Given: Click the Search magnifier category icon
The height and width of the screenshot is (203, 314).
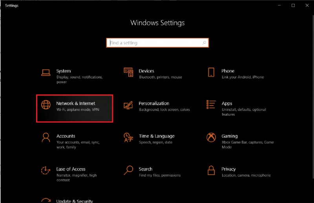Looking at the screenshot, I should click(x=128, y=170).
